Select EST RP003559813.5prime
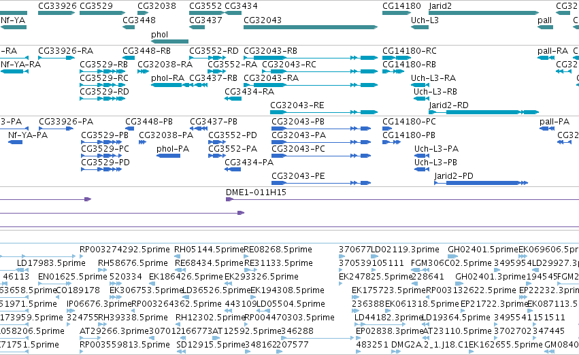This screenshot has height=355, width=579. click(125, 345)
